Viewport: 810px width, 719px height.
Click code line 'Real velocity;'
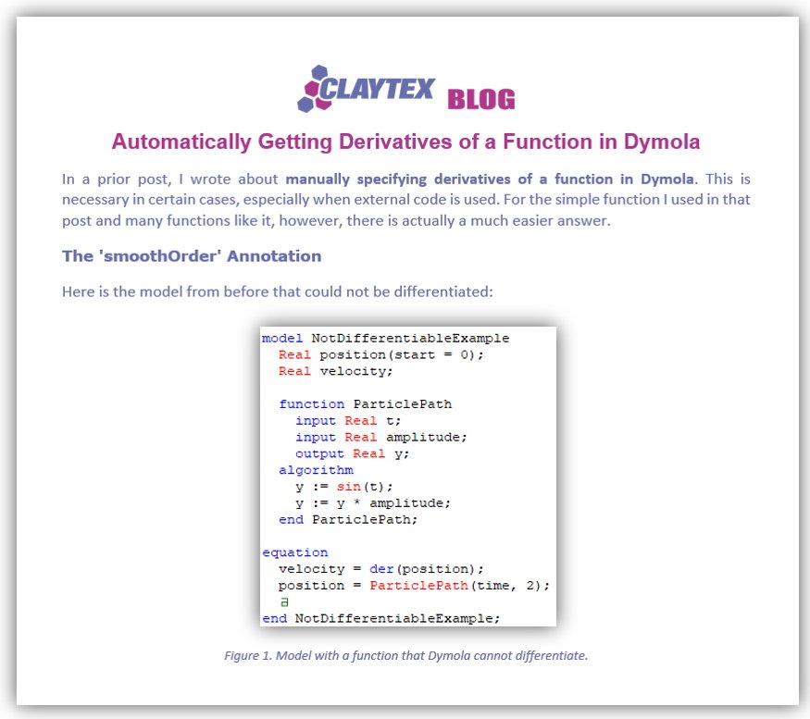point(336,371)
